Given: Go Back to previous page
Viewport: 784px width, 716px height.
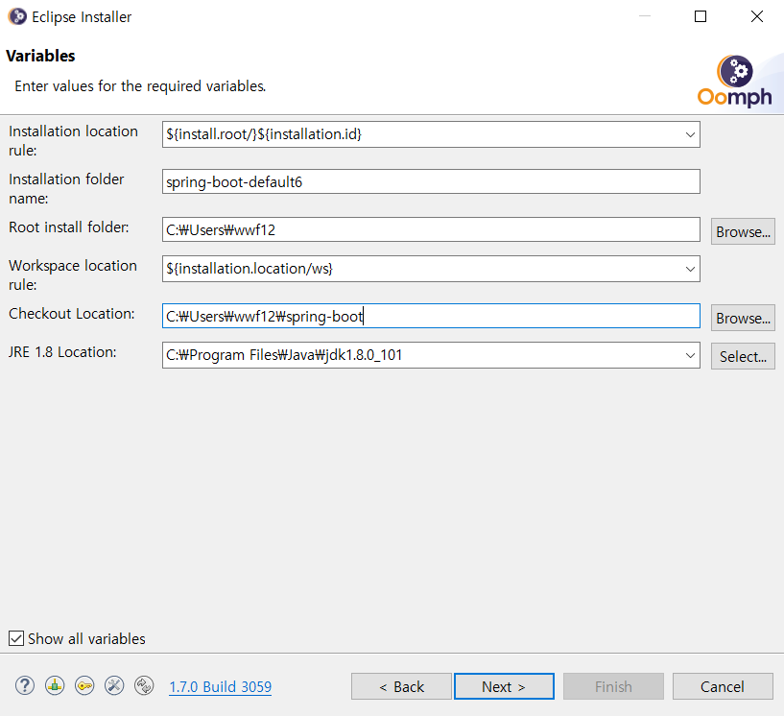Looking at the screenshot, I should click(x=401, y=686).
